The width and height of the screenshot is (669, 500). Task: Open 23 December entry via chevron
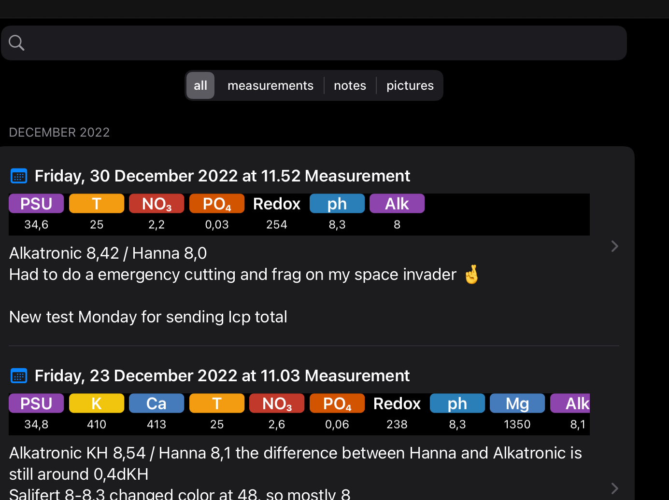tap(614, 488)
